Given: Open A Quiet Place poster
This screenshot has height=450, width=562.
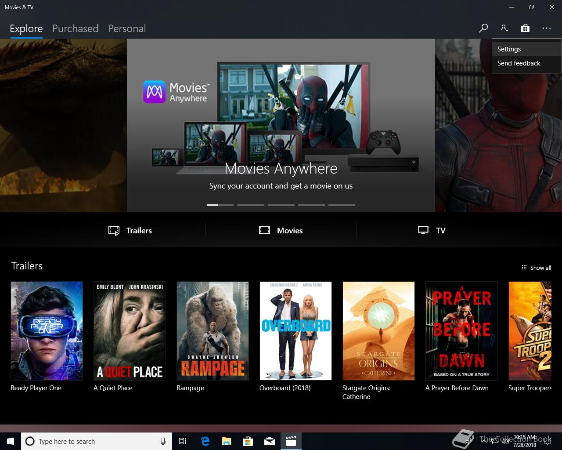Looking at the screenshot, I should pos(130,331).
